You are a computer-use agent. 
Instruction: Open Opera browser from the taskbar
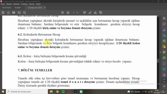pyautogui.click(x=69, y=92)
